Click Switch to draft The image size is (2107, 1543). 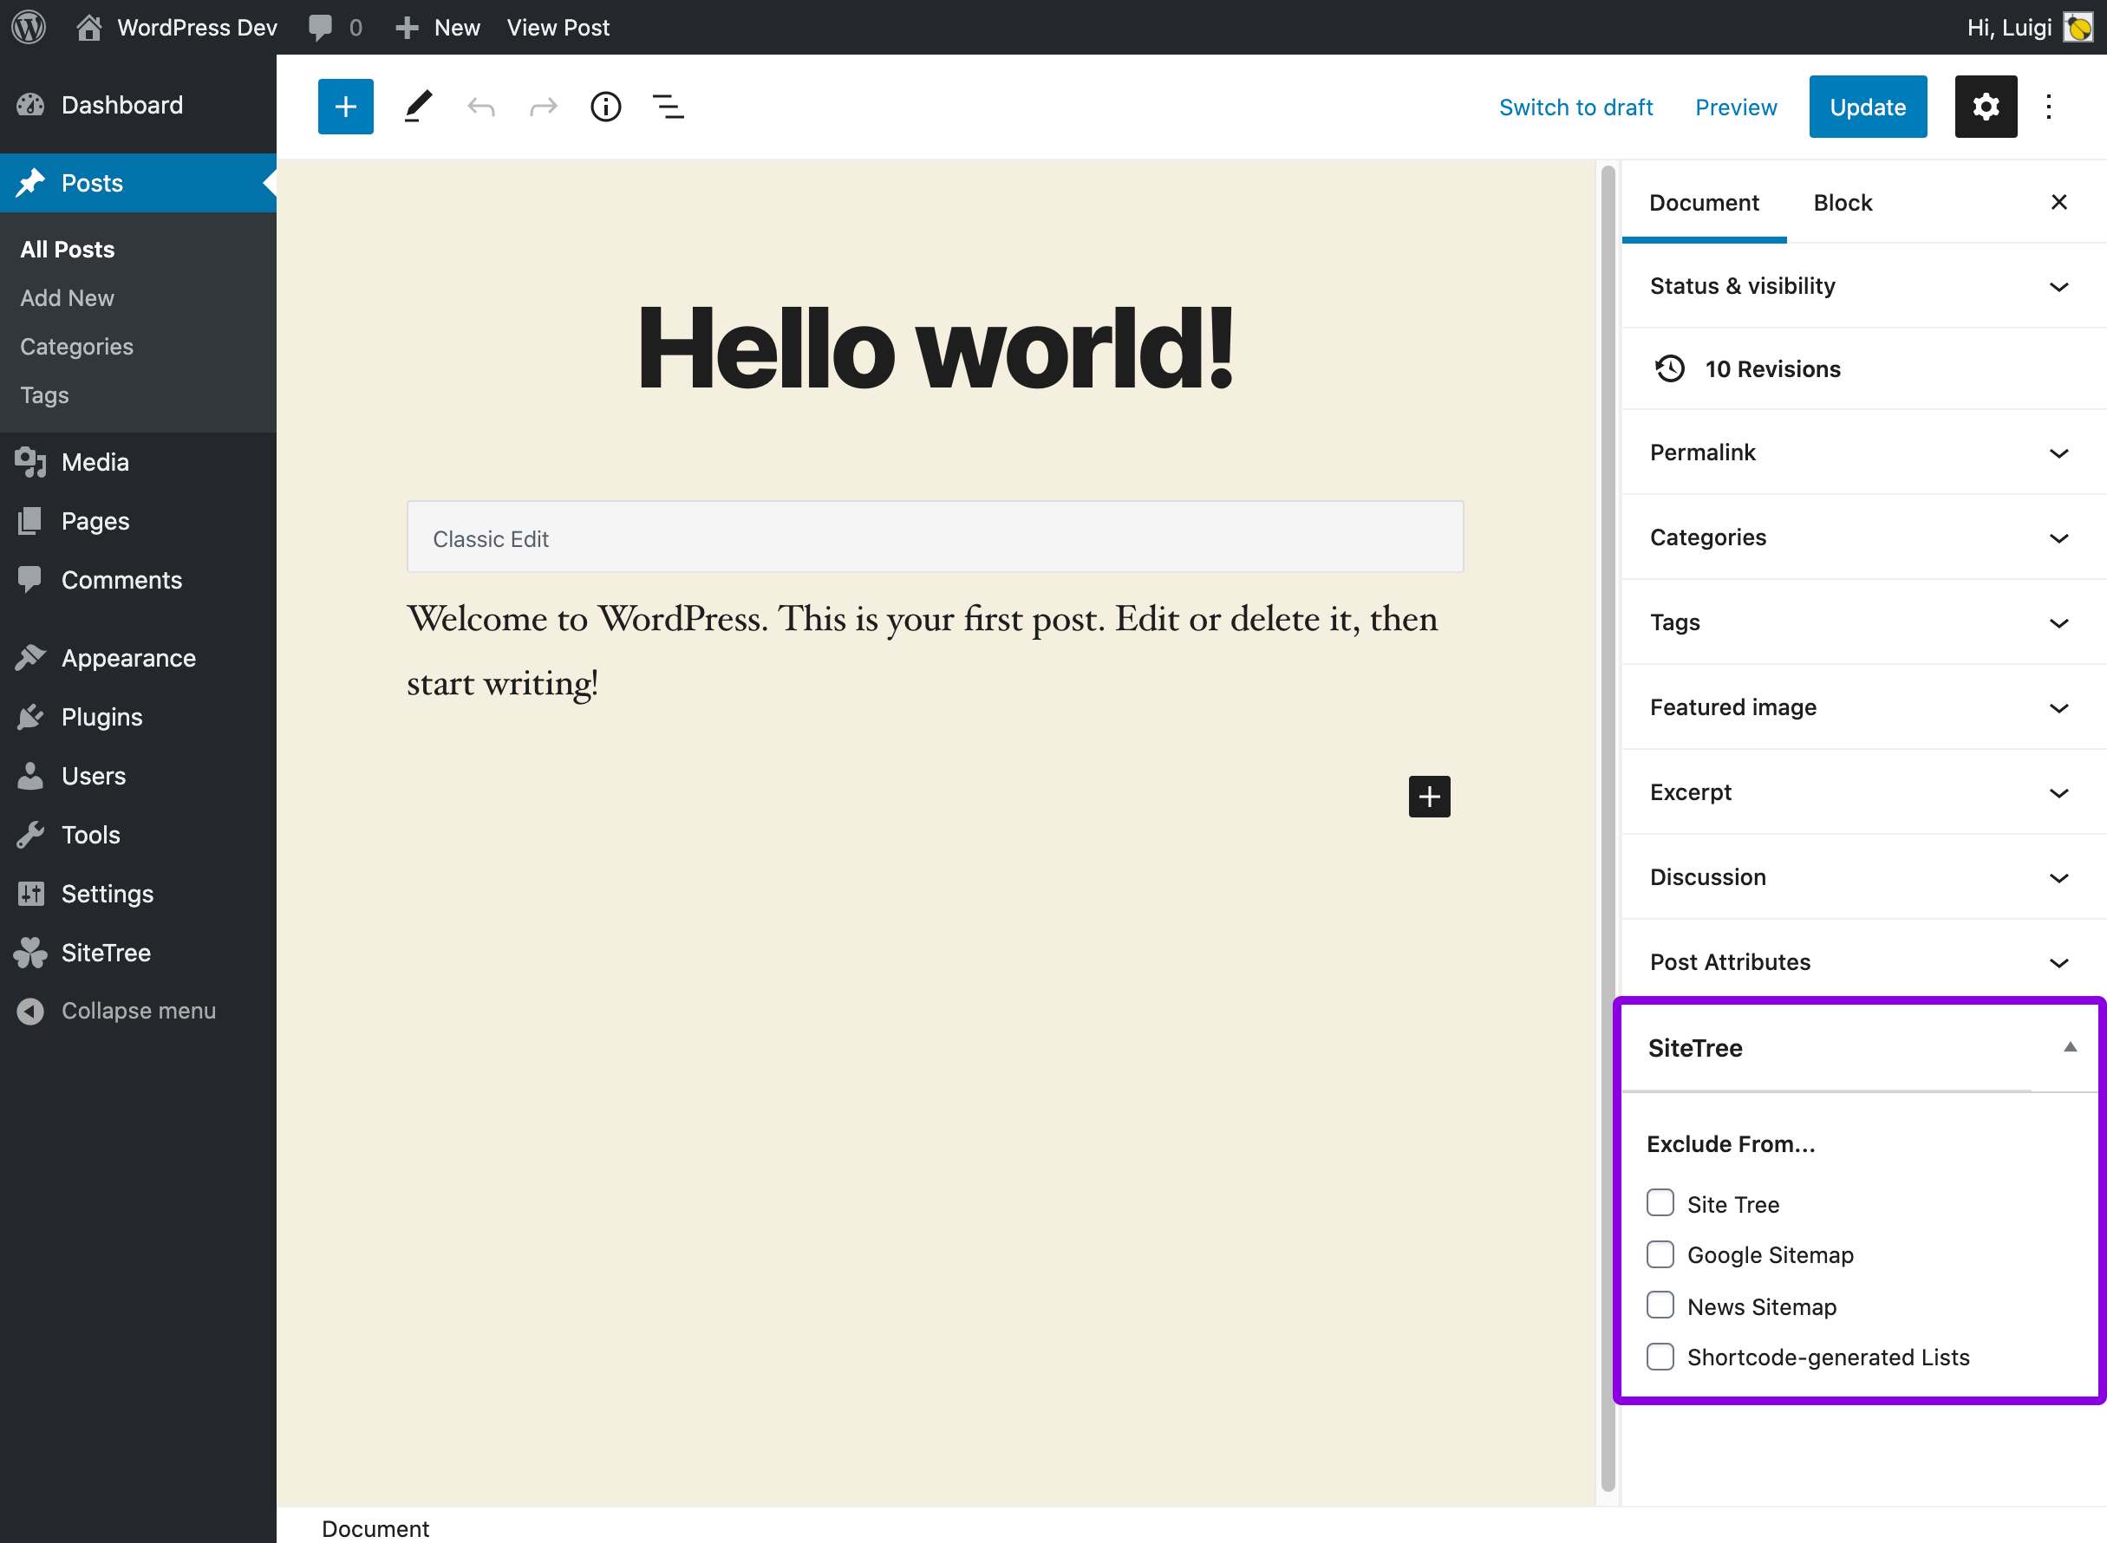point(1575,107)
